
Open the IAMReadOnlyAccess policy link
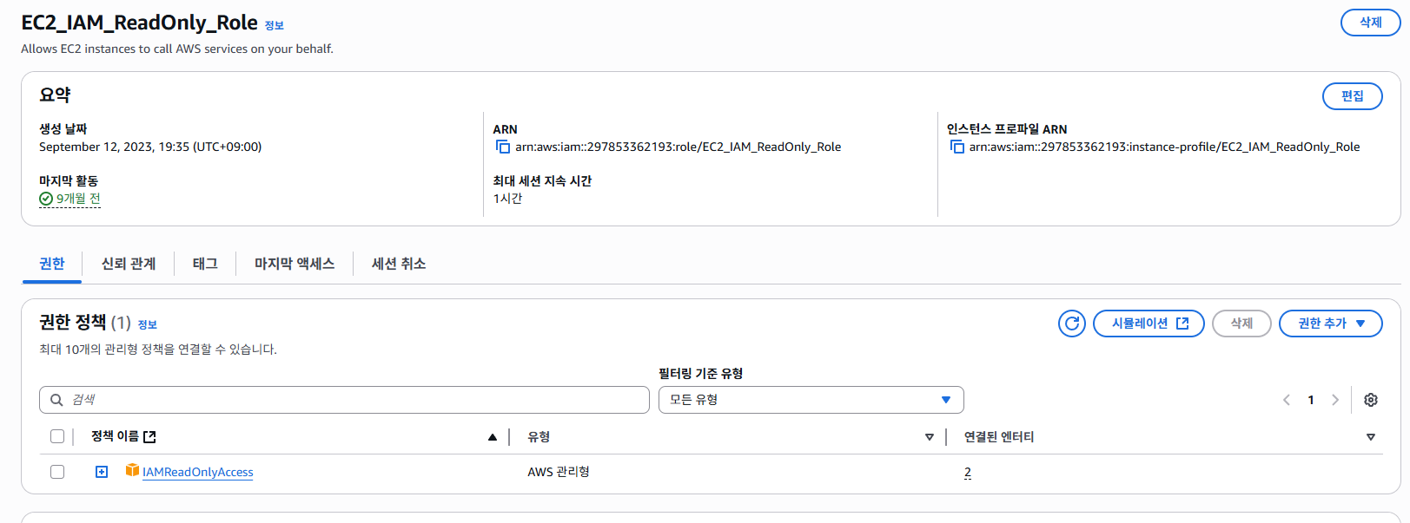click(x=198, y=472)
